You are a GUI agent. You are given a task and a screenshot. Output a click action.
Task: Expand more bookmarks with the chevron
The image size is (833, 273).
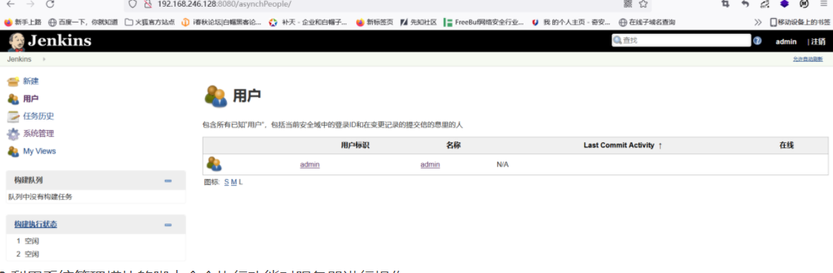pyautogui.click(x=758, y=23)
